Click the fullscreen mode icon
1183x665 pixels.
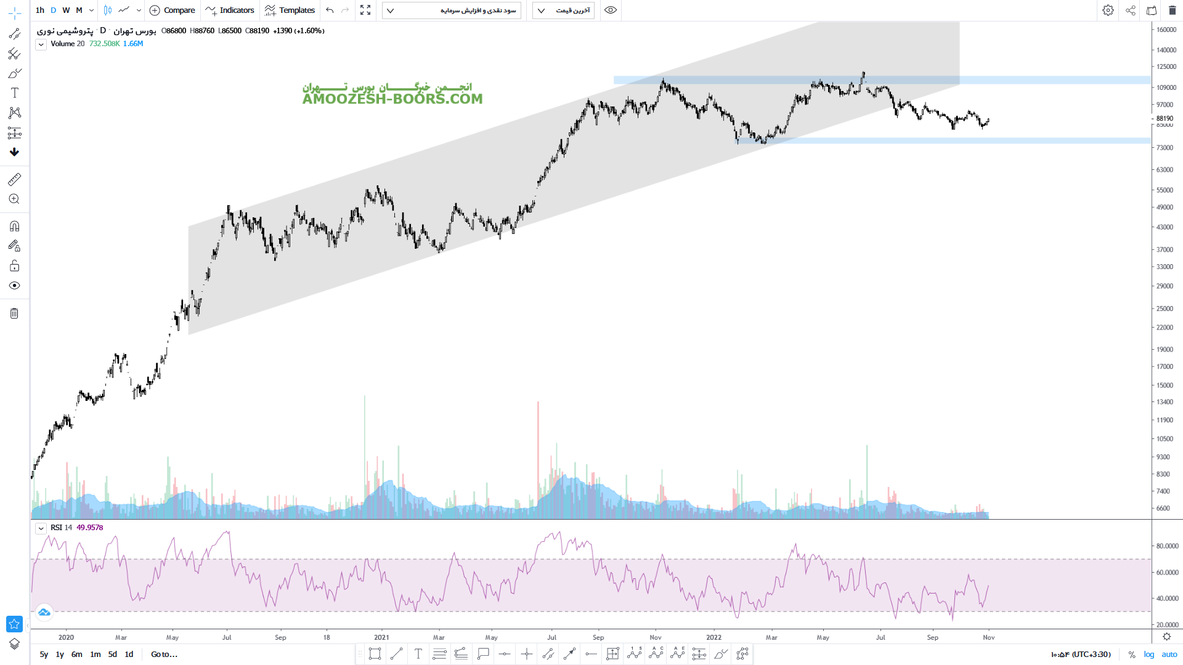coord(365,10)
